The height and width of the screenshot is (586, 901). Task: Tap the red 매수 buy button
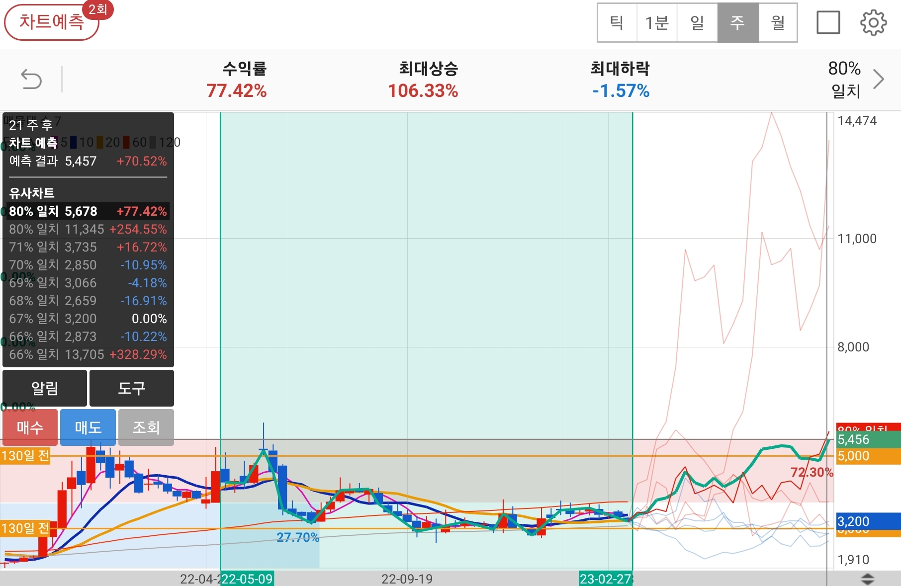30,427
